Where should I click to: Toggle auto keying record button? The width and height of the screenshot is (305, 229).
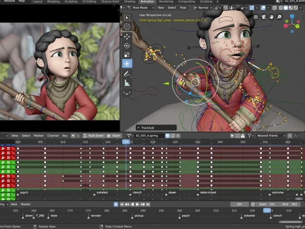click(x=116, y=204)
